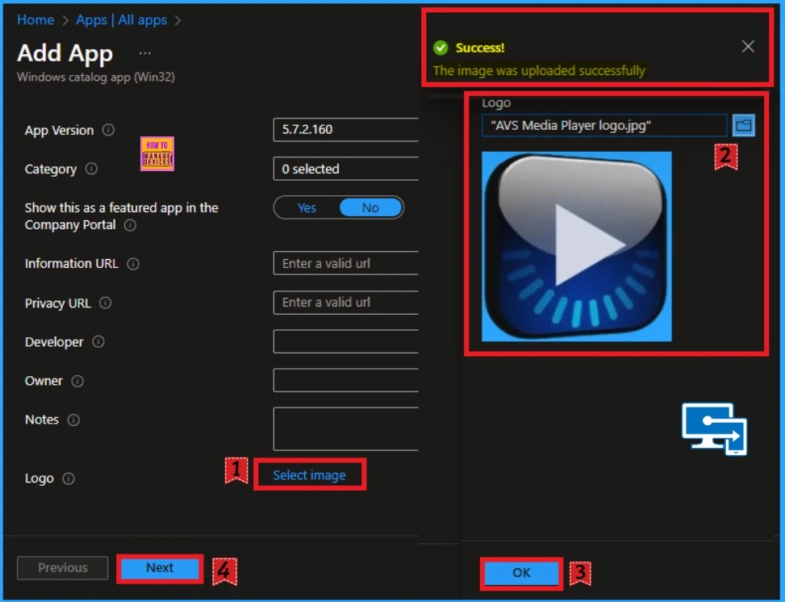Open Notes info icon
Screen dimensions: 785x602
(x=73, y=420)
